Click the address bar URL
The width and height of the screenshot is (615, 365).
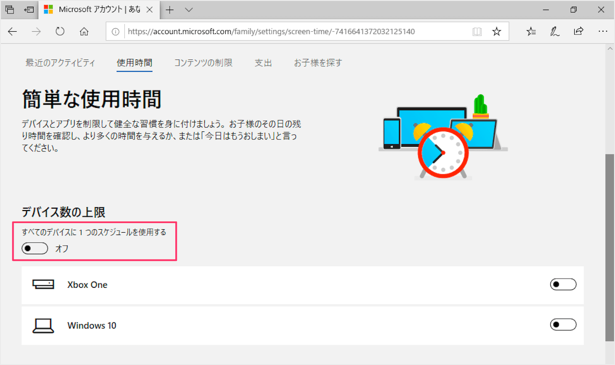coord(271,32)
